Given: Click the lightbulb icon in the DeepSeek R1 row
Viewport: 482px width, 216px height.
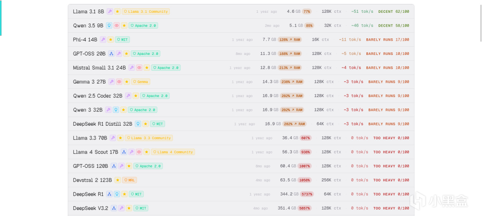Looking at the screenshot, I should click(x=117, y=194).
